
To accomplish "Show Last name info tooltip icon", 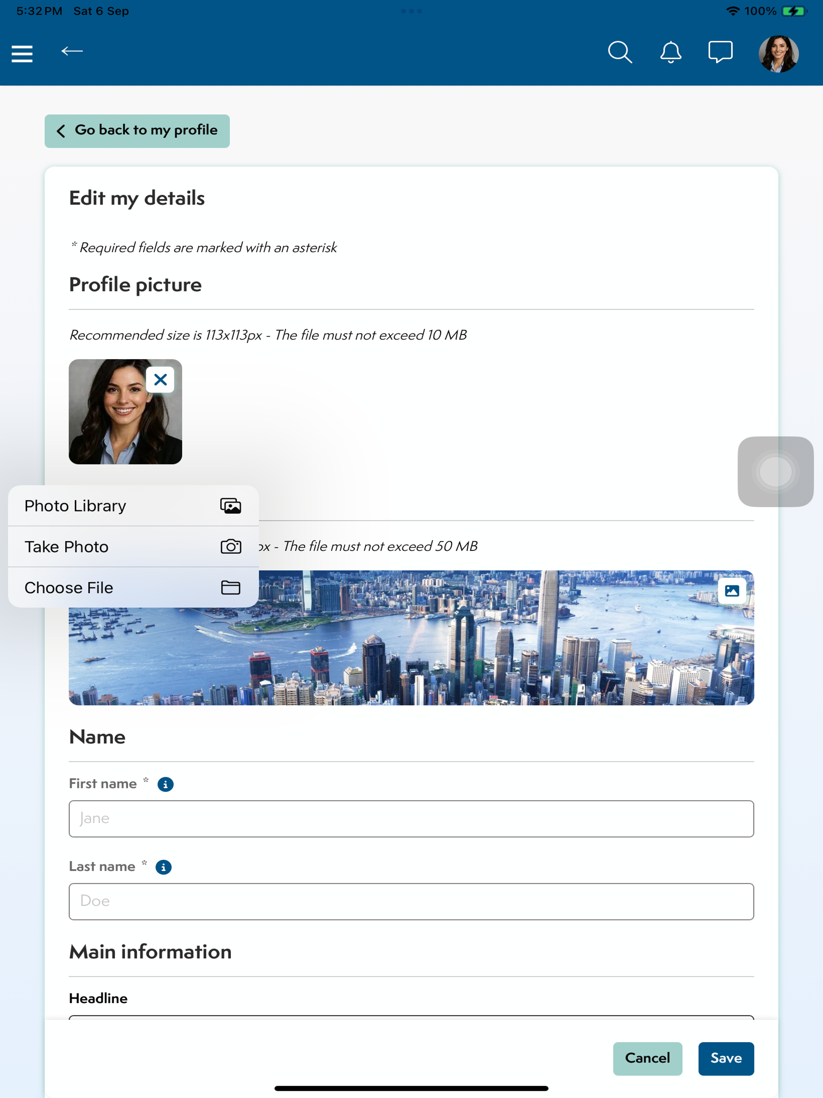I will [163, 867].
